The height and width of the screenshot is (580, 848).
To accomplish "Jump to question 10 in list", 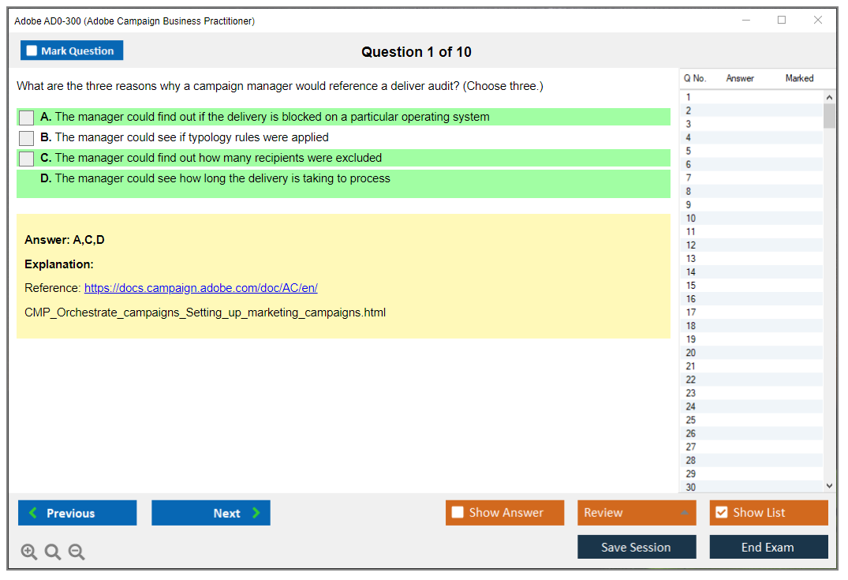I will [691, 219].
